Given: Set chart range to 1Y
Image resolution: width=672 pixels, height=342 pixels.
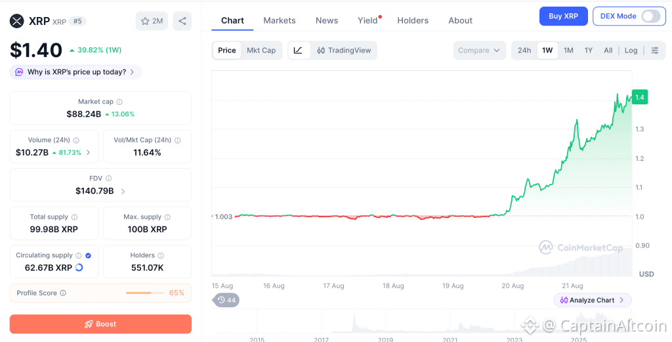Looking at the screenshot, I should coord(589,50).
